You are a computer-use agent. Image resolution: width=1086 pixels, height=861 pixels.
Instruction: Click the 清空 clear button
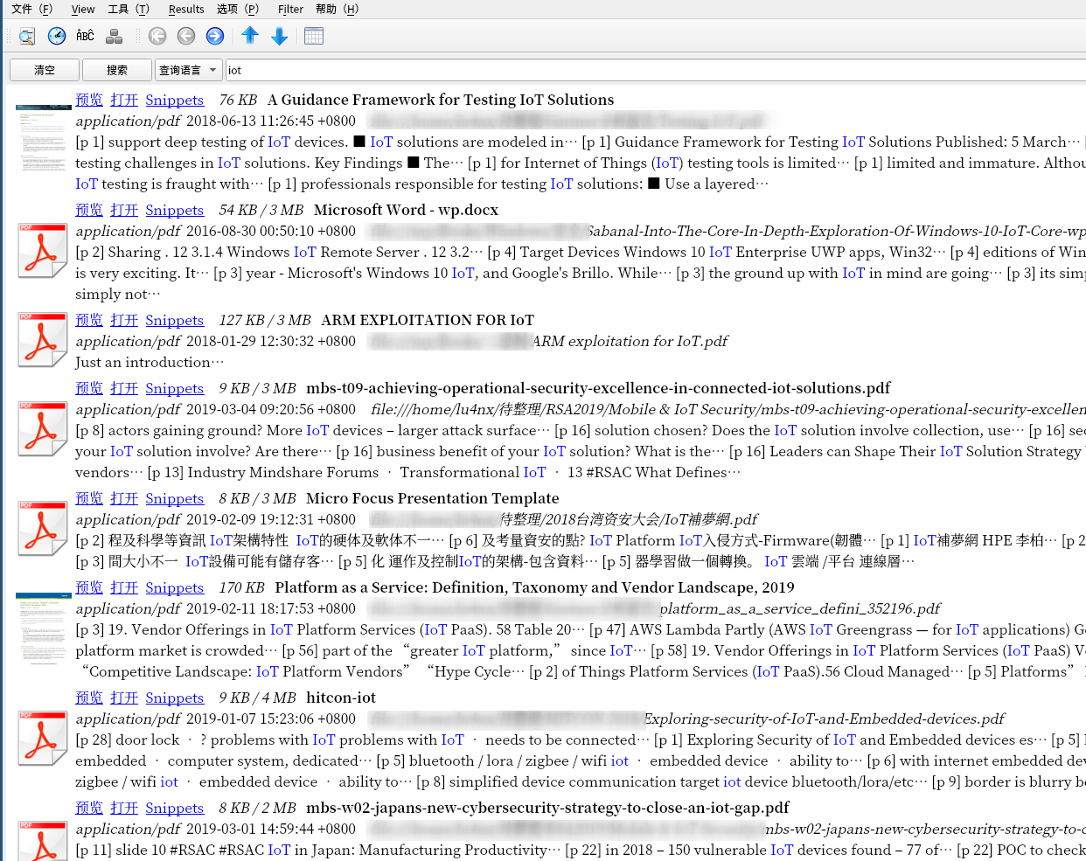point(45,70)
